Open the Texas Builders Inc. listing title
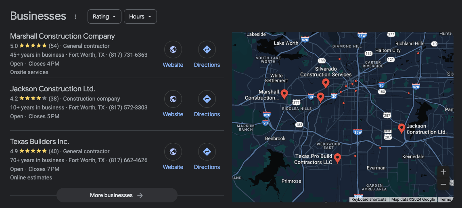 click(40, 142)
